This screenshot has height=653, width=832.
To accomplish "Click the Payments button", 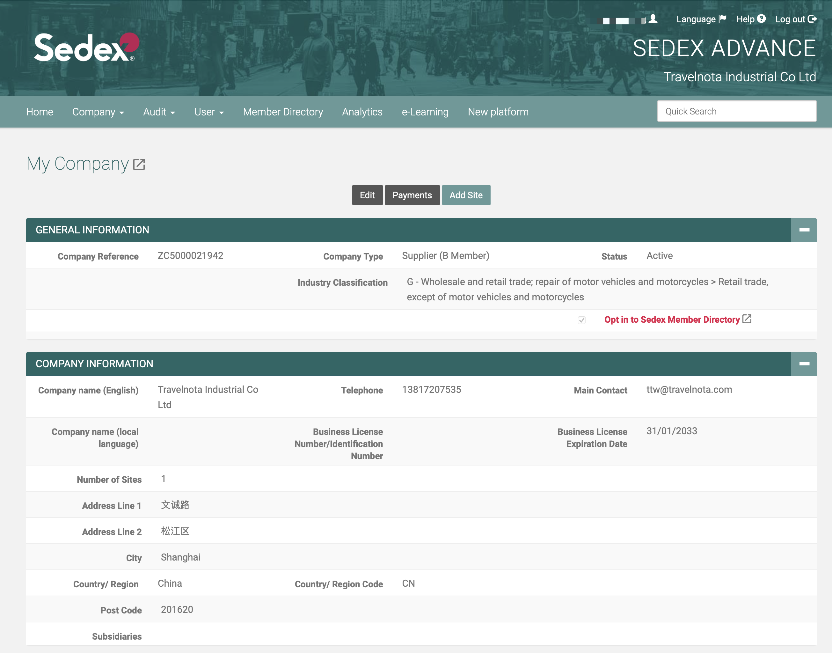I will [412, 195].
